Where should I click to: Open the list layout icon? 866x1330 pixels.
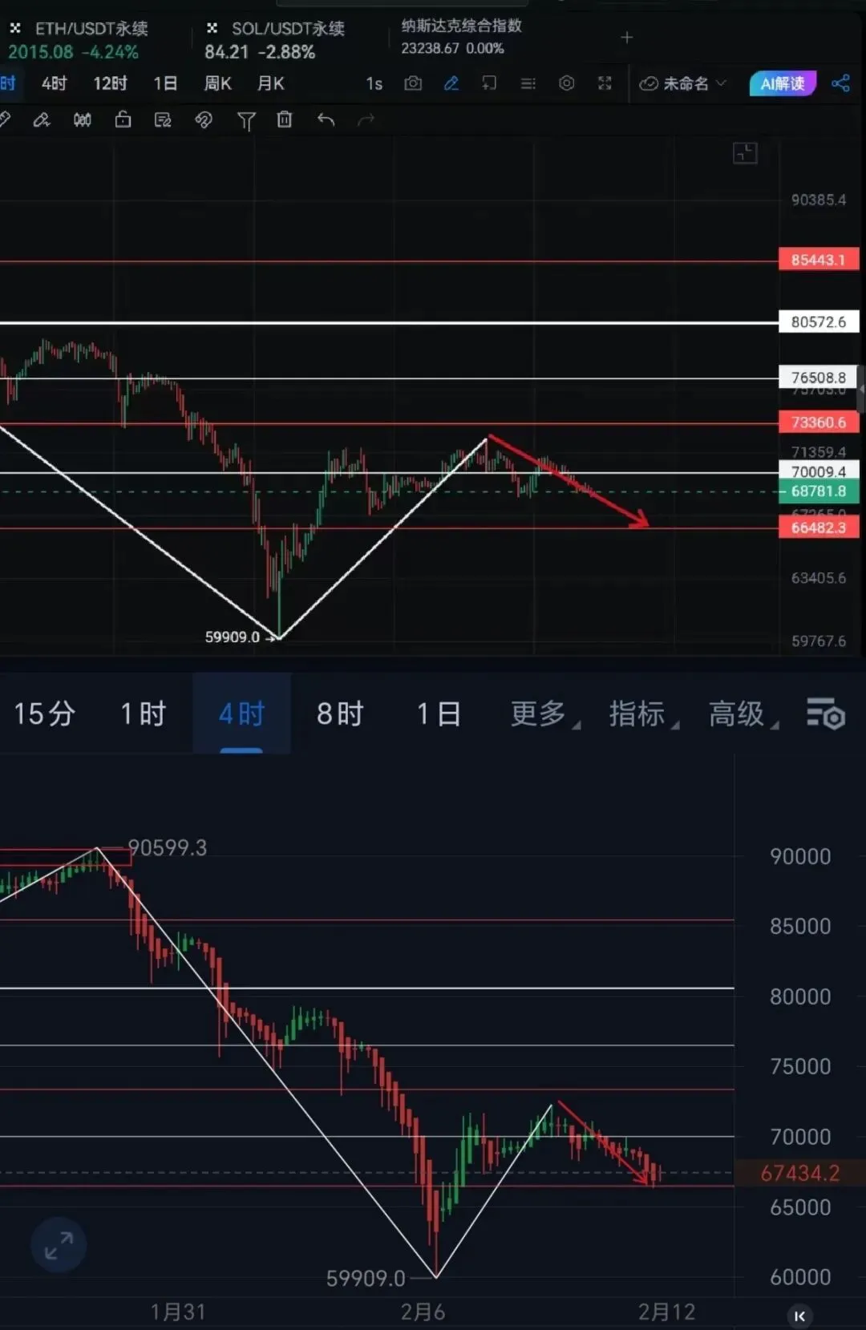tap(528, 83)
